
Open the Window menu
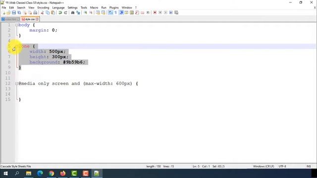(x=127, y=8)
